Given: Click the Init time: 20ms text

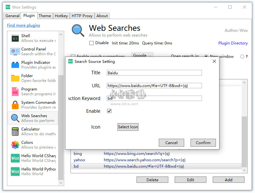Looking at the screenshot, I should click(125, 43).
